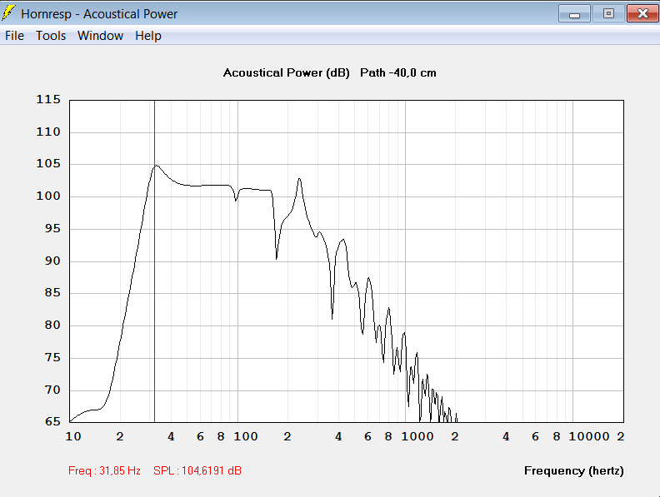The image size is (660, 497).
Task: Open the File menu
Action: pos(14,36)
